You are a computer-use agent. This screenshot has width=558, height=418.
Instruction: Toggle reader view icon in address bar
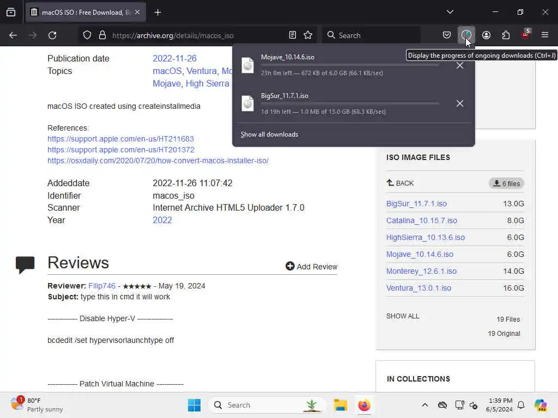(293, 35)
